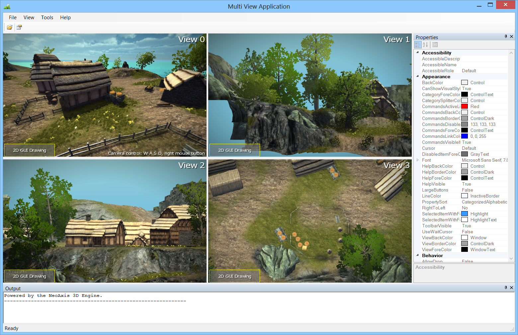Click the open folder toolbar icon

(x=10, y=27)
